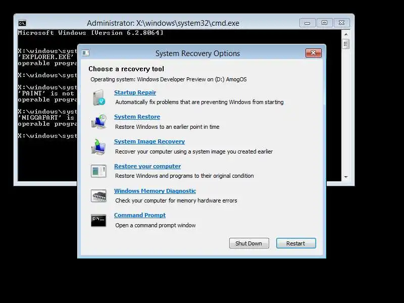The image size is (404, 303).
Task: Minimize the cmd.exe window
Action: pos(308,23)
